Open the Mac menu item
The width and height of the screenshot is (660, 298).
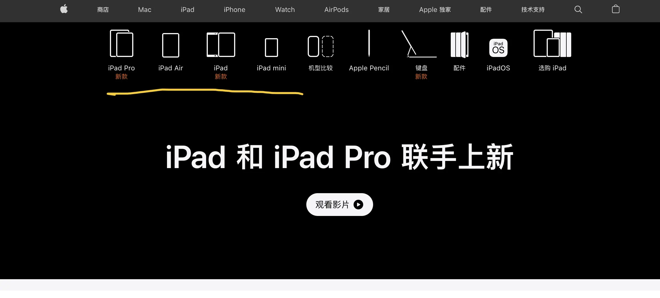coord(145,10)
